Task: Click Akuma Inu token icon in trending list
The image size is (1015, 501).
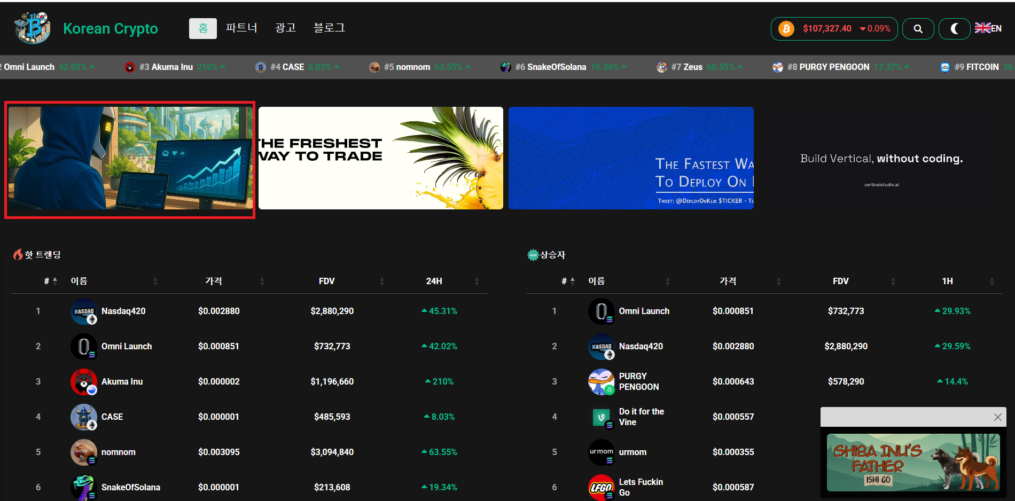Action: point(84,382)
